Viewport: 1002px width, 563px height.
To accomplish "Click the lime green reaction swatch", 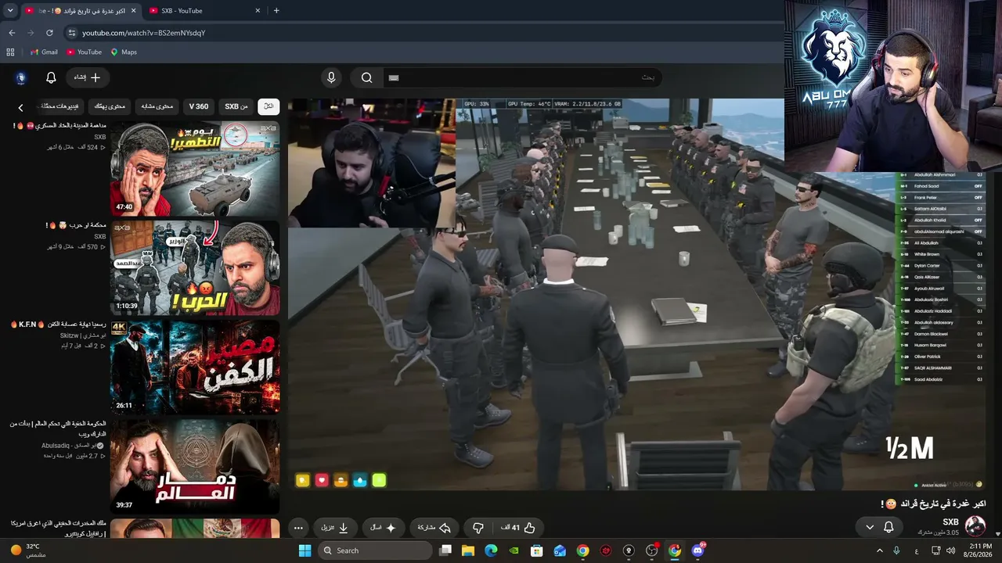I will [379, 480].
